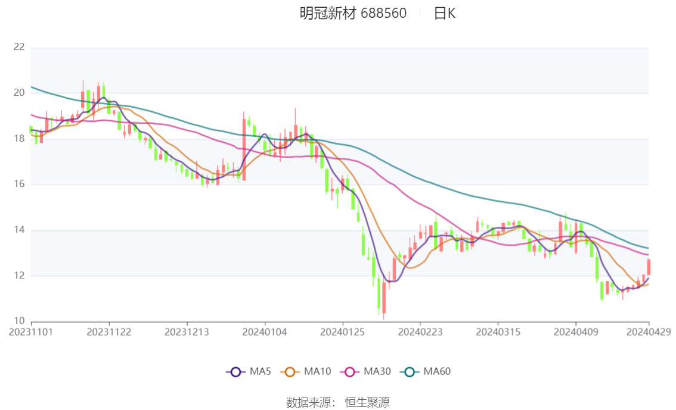Toggle the MA5 legend circle icon
Image resolution: width=676 pixels, height=410 pixels.
click(x=235, y=372)
